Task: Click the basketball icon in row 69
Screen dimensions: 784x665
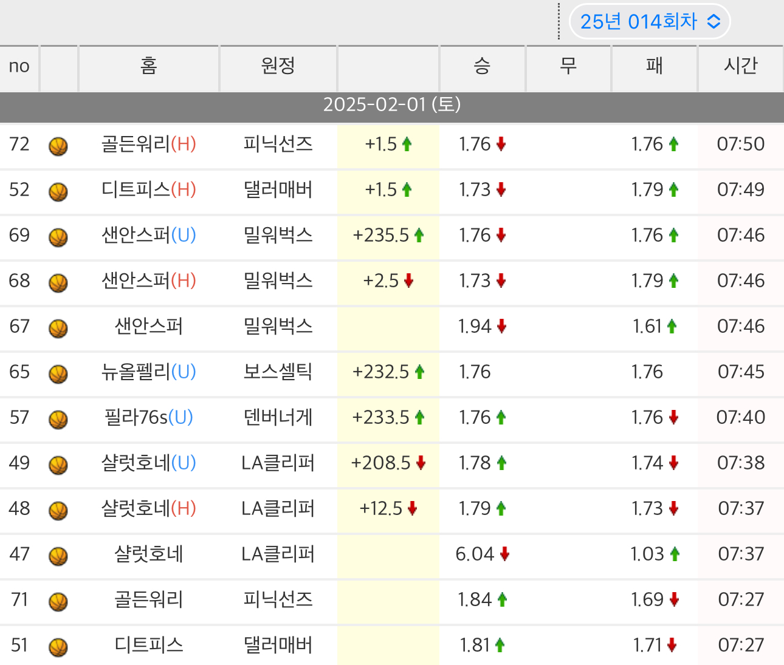Action: coord(58,237)
